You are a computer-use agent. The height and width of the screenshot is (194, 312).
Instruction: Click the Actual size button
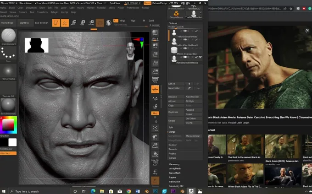pyautogui.click(x=155, y=63)
